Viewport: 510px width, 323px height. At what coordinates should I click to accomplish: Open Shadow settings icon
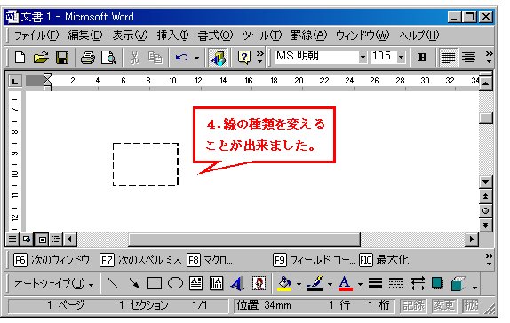point(438,283)
